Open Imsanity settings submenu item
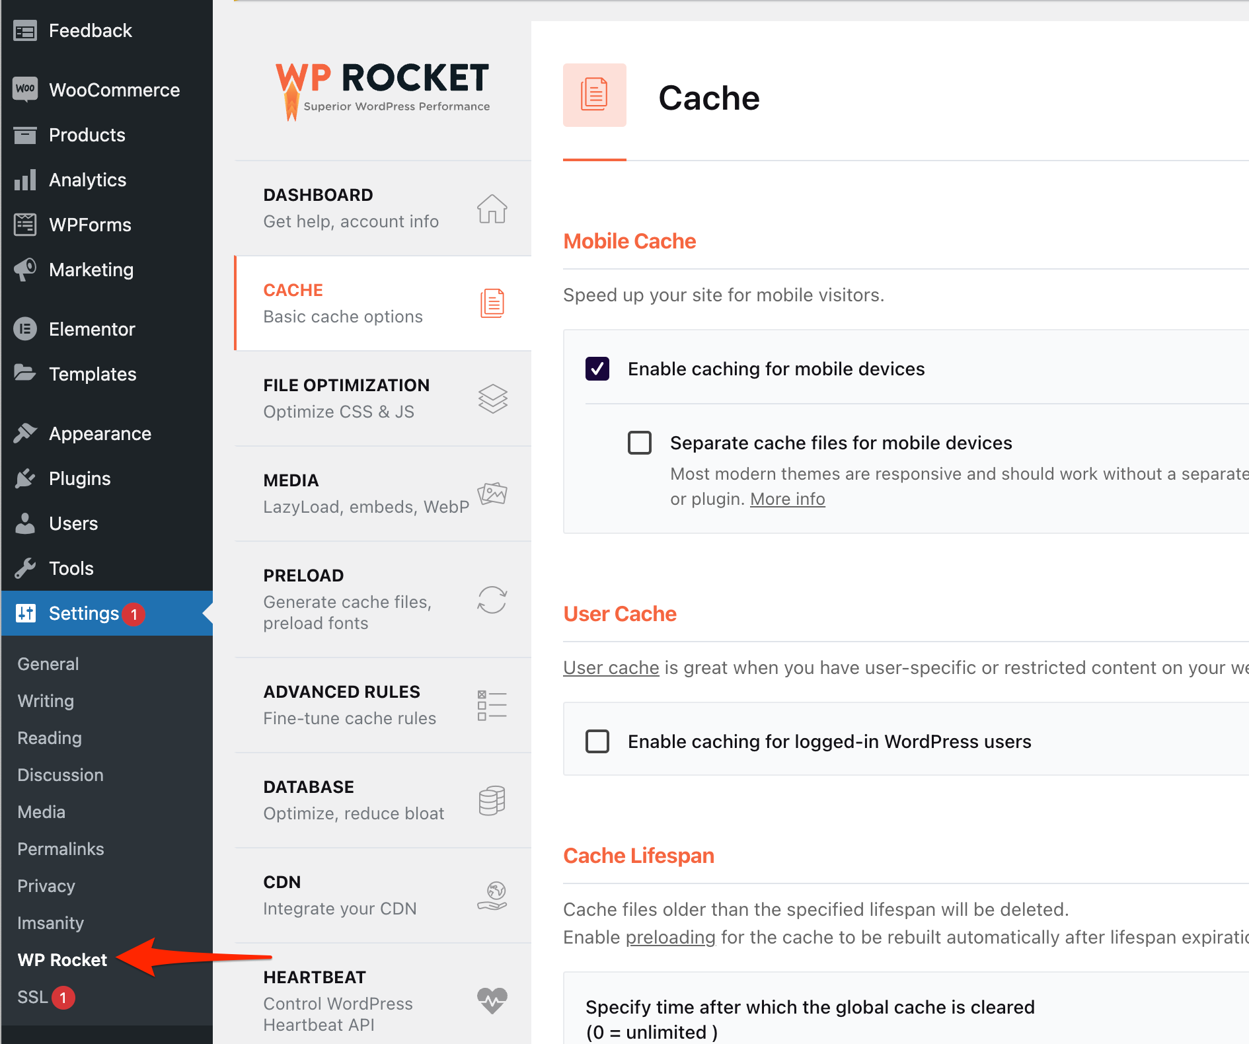 pos(50,923)
